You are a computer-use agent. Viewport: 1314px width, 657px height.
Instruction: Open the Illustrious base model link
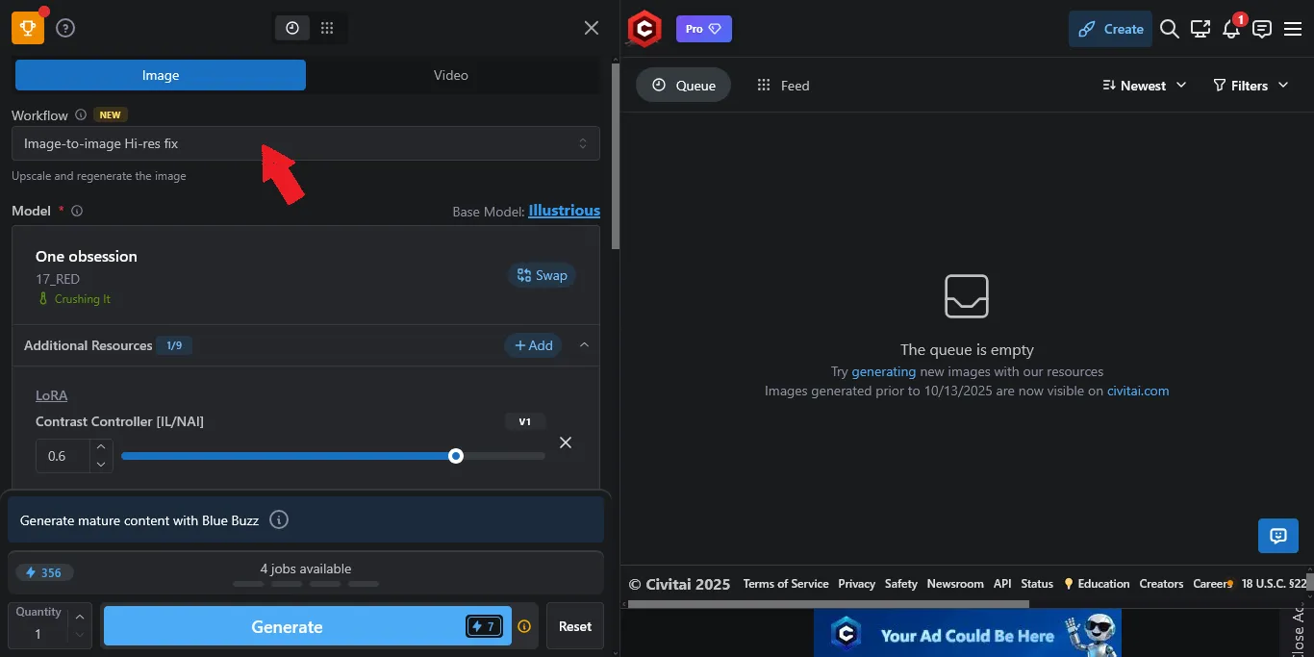pos(564,211)
